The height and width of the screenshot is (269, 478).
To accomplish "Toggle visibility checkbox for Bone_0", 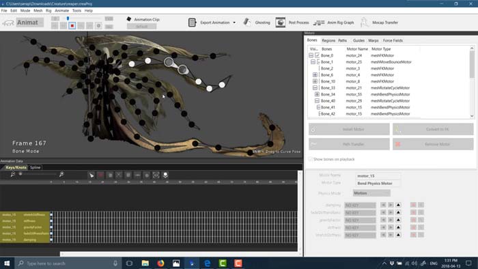I will pos(318,55).
